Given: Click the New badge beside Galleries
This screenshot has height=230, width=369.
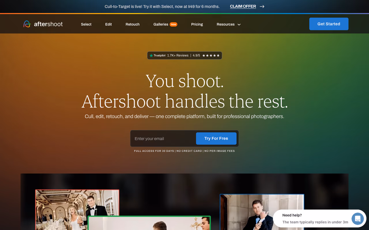Looking at the screenshot, I should [173, 24].
